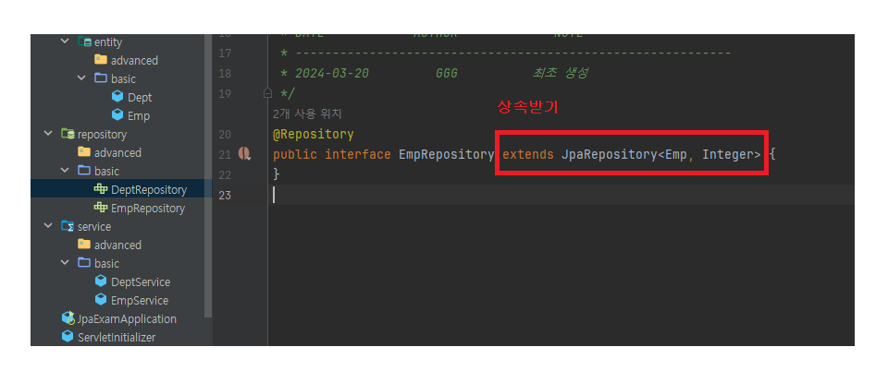Click the basic folder icon under entity

click(101, 78)
